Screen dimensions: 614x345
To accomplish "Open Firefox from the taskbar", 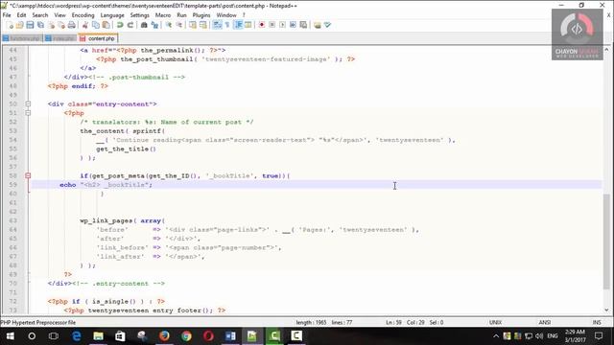I will pyautogui.click(x=164, y=336).
